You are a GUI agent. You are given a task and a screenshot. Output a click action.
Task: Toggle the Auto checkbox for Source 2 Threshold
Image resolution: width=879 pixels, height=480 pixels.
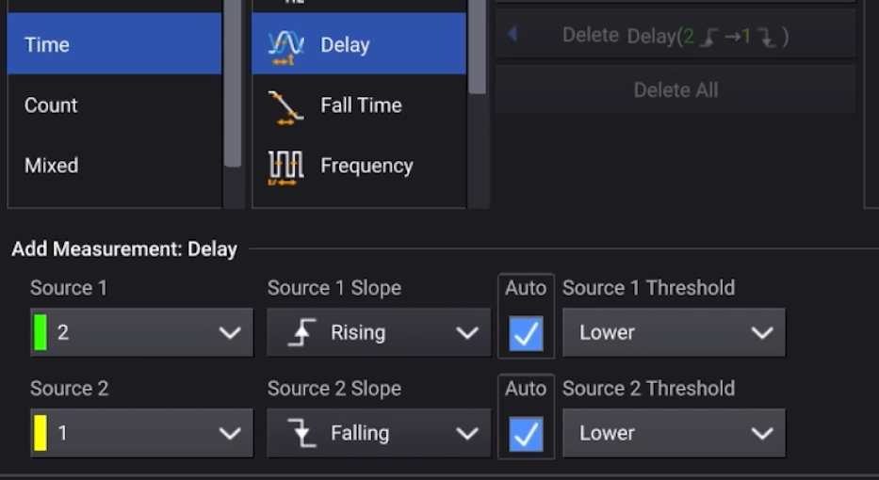tap(526, 434)
